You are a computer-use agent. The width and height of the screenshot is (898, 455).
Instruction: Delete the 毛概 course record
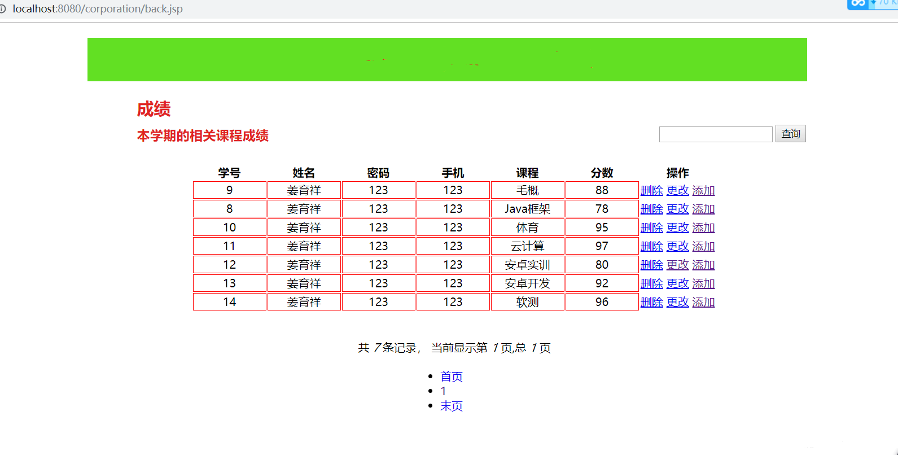[x=651, y=191]
